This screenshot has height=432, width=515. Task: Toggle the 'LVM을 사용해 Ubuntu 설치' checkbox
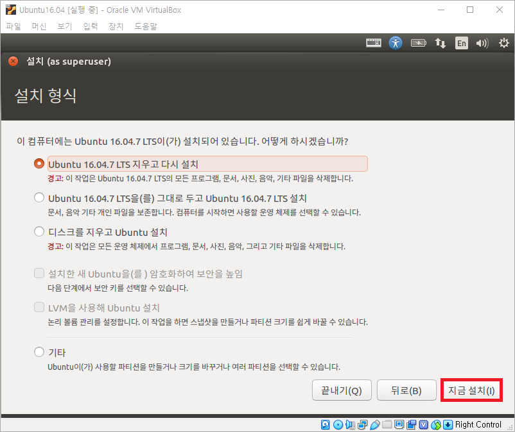pyautogui.click(x=39, y=307)
